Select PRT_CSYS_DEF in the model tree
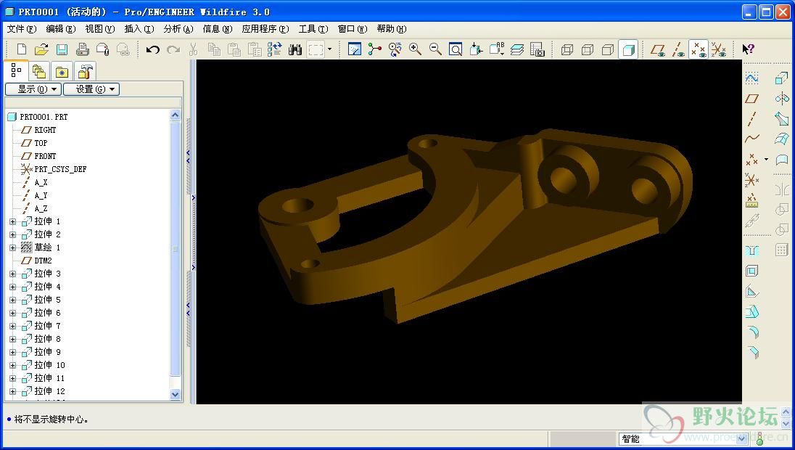 pos(54,169)
